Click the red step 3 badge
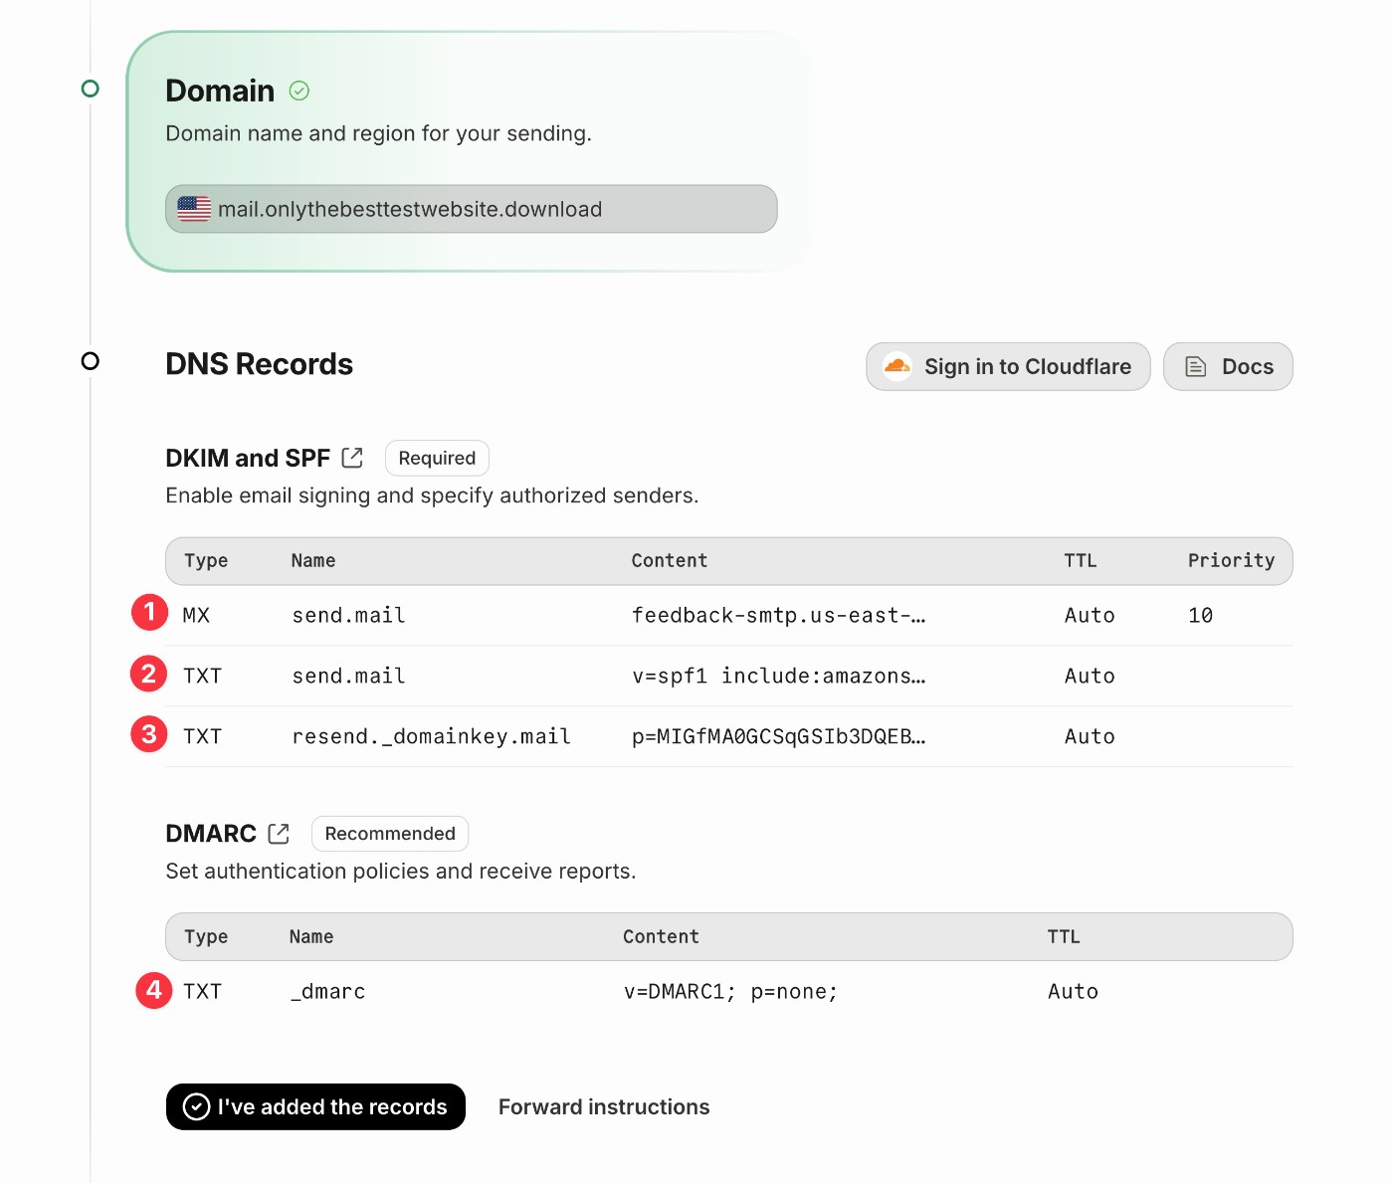Screen dimensions: 1393x1183 (x=149, y=735)
